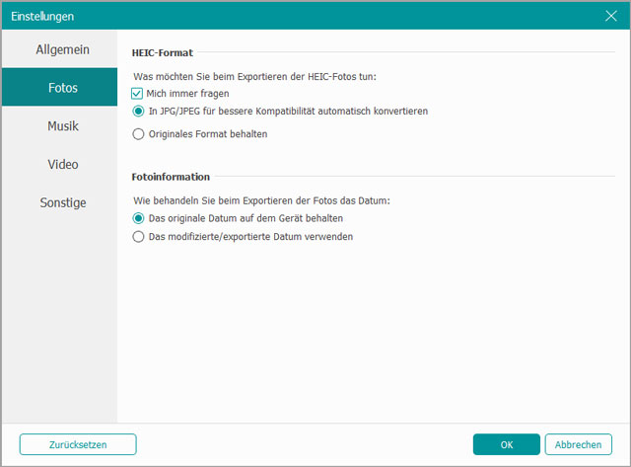The width and height of the screenshot is (631, 467).
Task: Click the Zurücksetzen button
Action: pyautogui.click(x=78, y=444)
